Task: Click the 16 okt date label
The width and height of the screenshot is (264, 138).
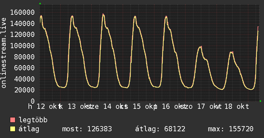Action: coord(172,107)
